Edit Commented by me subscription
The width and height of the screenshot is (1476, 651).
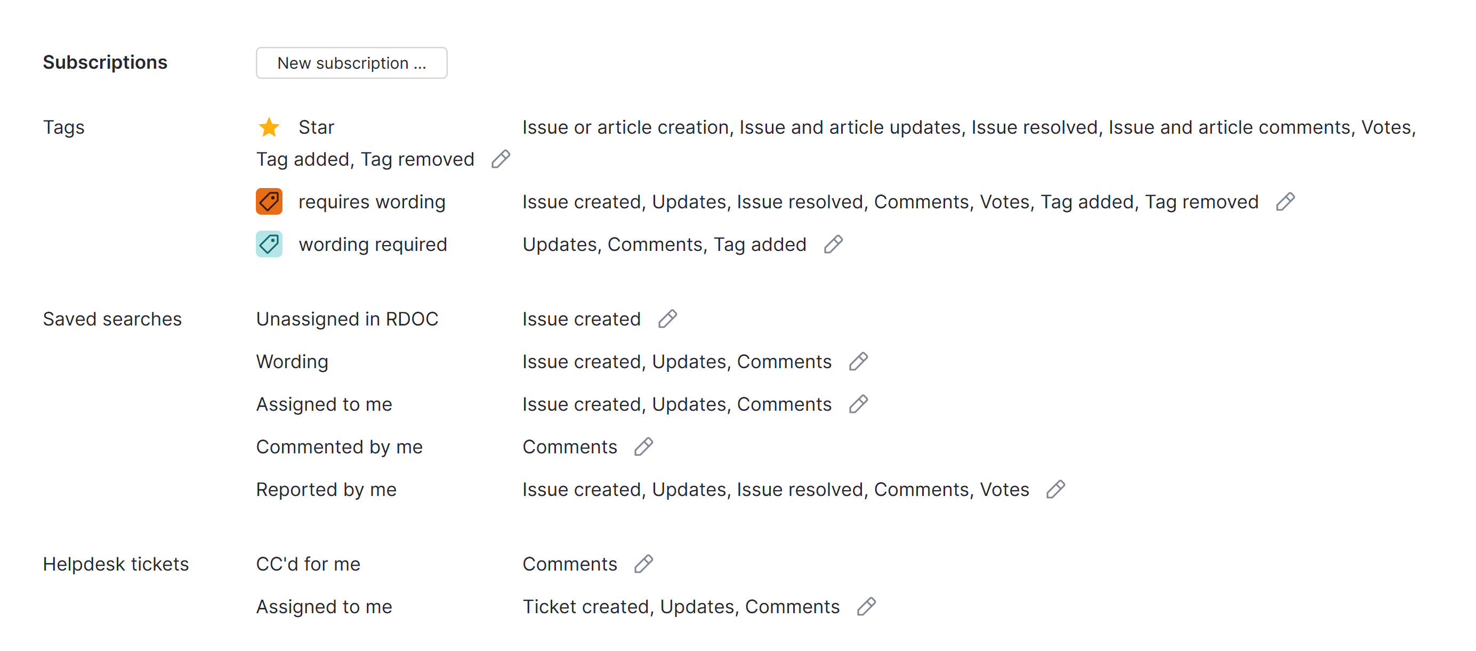[x=644, y=446]
